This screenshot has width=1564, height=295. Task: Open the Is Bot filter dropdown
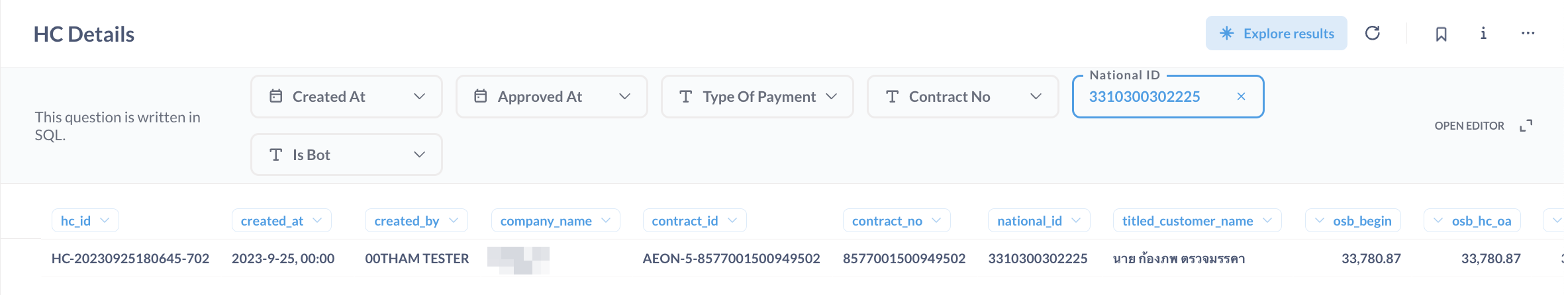pyautogui.click(x=419, y=155)
